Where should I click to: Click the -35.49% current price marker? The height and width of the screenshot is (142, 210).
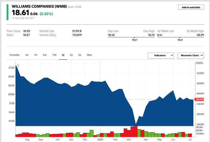click(199, 99)
